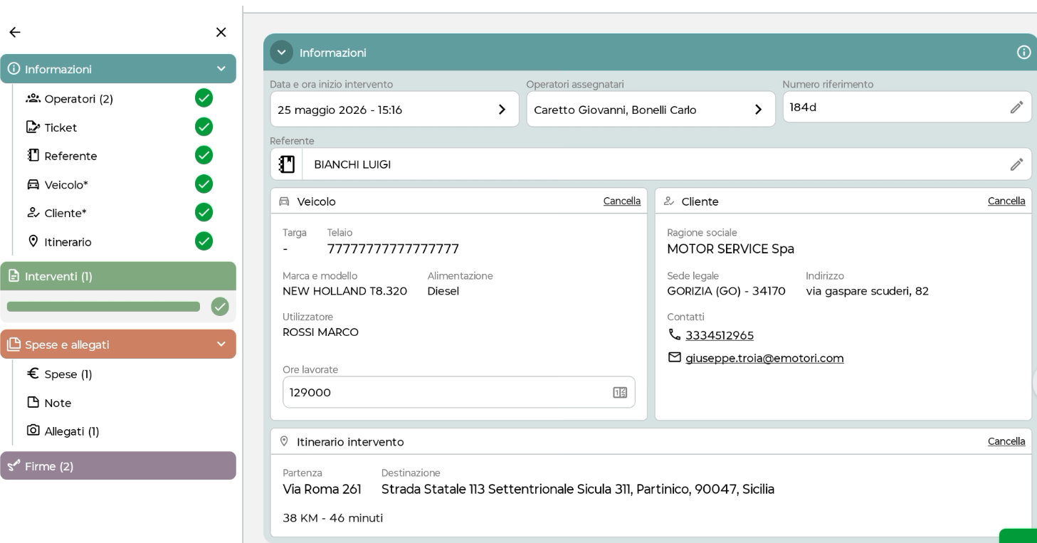Click the people icon beside Operatori
The image size is (1037, 543).
point(33,98)
